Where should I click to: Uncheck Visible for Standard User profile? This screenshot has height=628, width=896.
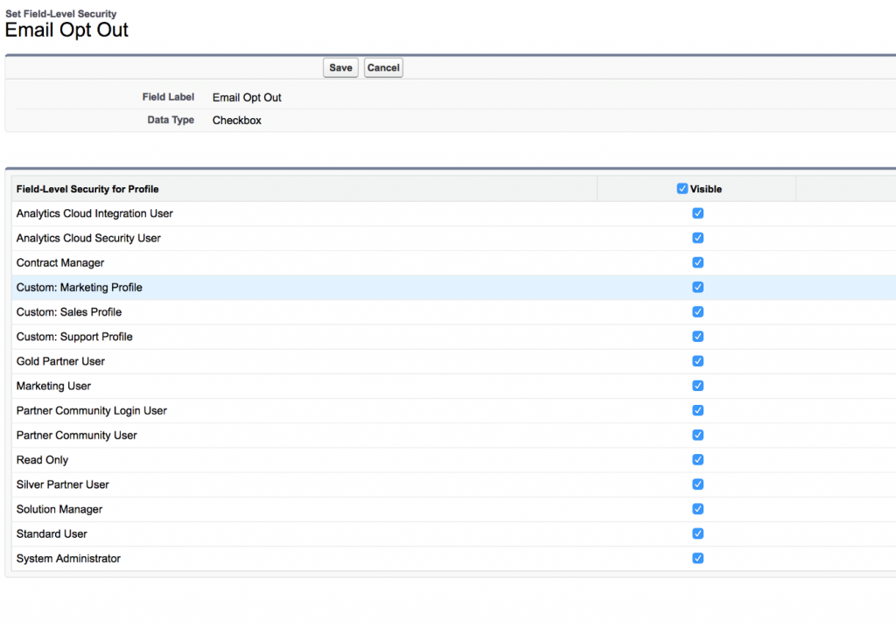(x=697, y=534)
